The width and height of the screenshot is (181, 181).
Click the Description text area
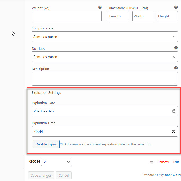coord(105,79)
